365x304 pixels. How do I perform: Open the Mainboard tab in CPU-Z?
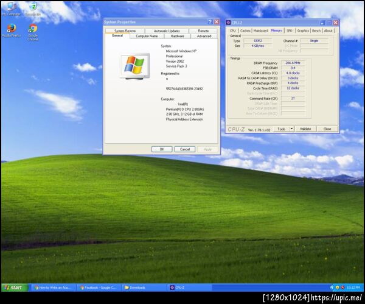(261, 30)
